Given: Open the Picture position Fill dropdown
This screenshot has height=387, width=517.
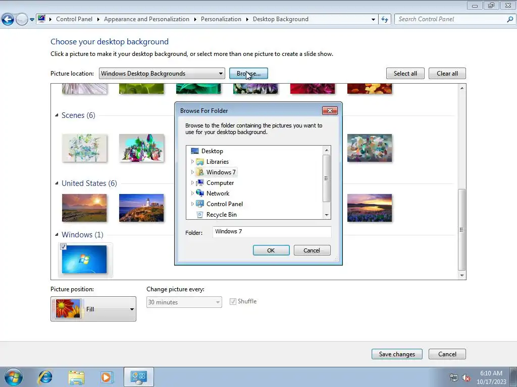Looking at the screenshot, I should (93, 309).
